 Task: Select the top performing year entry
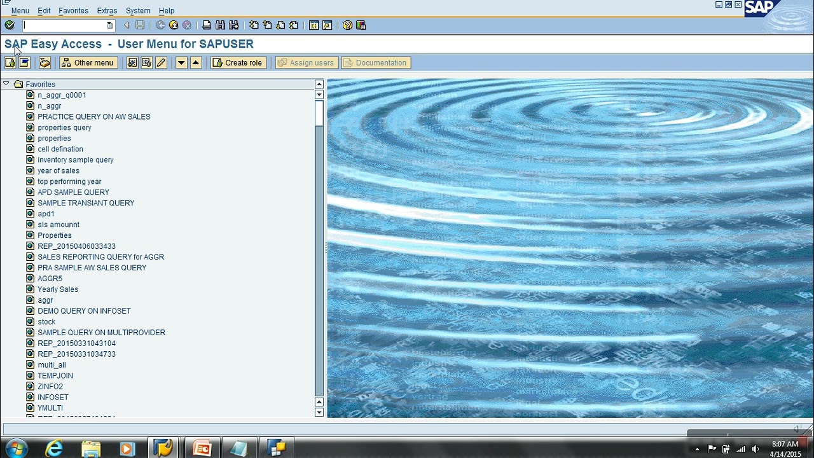[x=69, y=182]
